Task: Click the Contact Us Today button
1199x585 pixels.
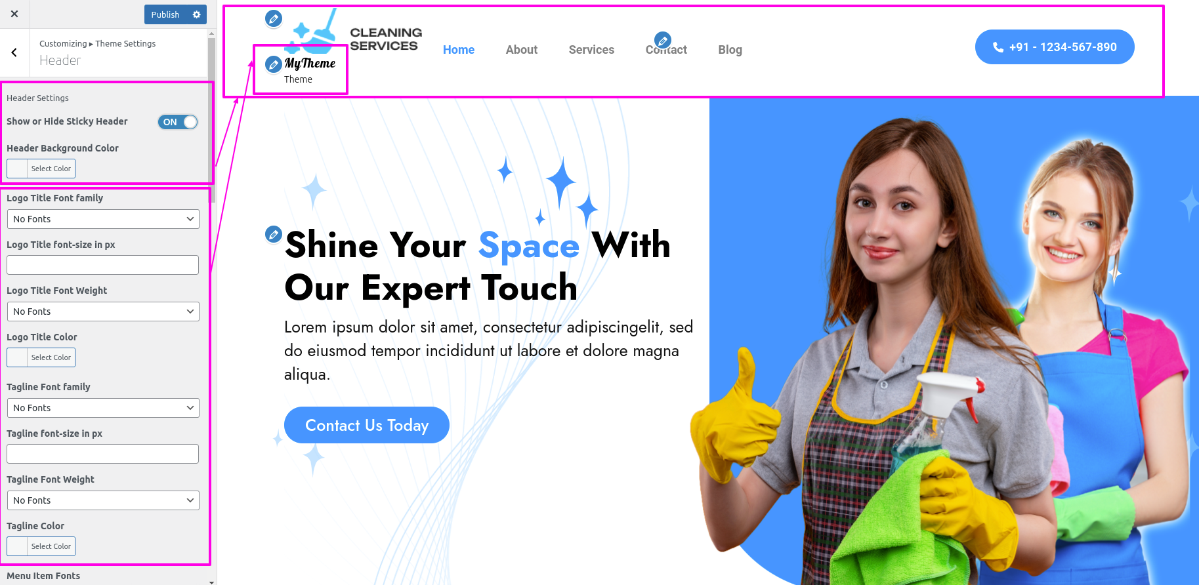Action: tap(367, 425)
